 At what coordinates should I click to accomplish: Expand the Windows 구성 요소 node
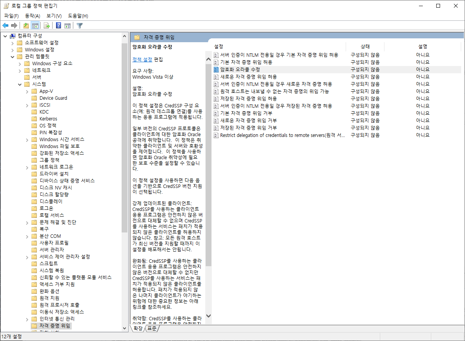tap(20, 63)
